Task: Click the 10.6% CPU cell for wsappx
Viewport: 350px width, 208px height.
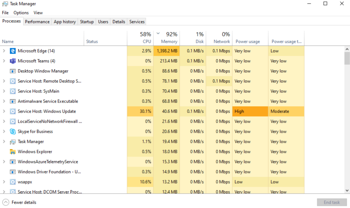Action: pos(140,182)
